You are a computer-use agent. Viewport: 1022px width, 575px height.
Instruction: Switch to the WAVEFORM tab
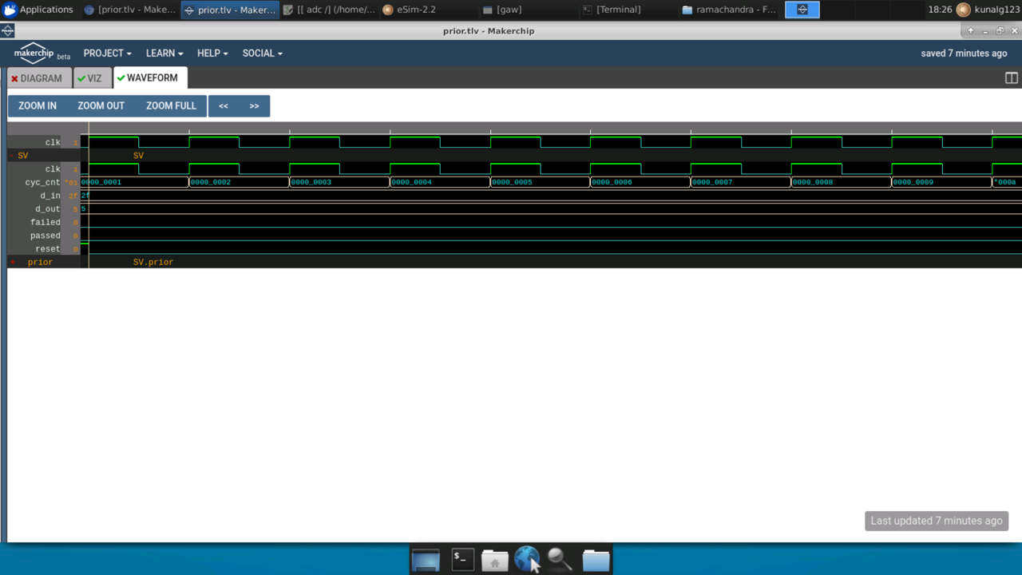coord(150,77)
